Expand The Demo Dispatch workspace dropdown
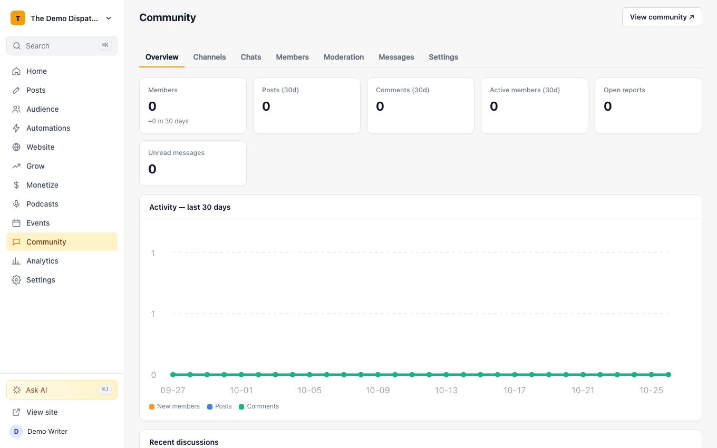 (62, 18)
